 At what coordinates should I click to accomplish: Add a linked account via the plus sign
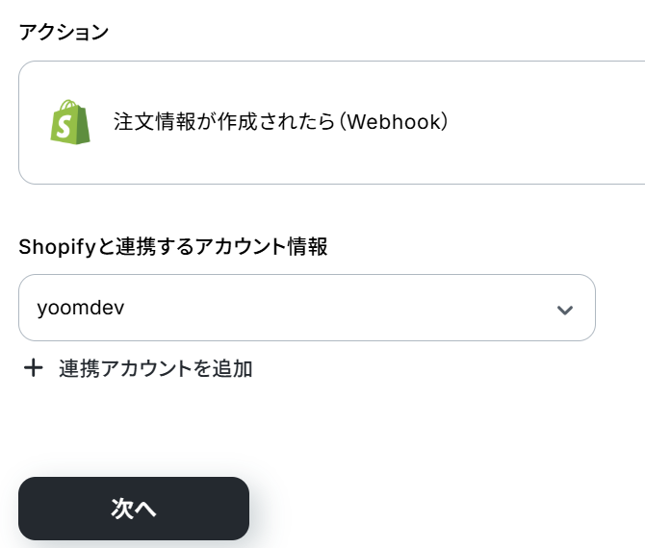click(34, 368)
